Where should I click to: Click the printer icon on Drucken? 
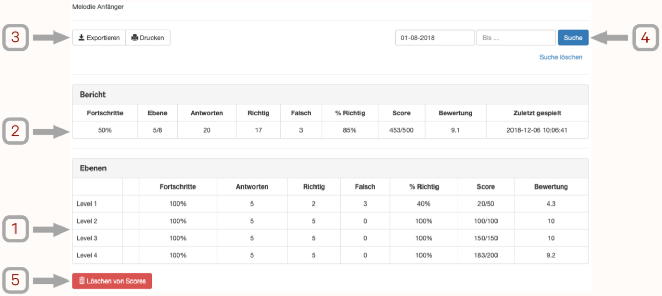click(134, 38)
